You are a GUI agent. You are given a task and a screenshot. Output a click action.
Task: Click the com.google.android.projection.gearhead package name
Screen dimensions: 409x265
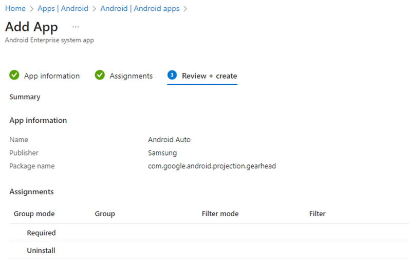coord(212,166)
